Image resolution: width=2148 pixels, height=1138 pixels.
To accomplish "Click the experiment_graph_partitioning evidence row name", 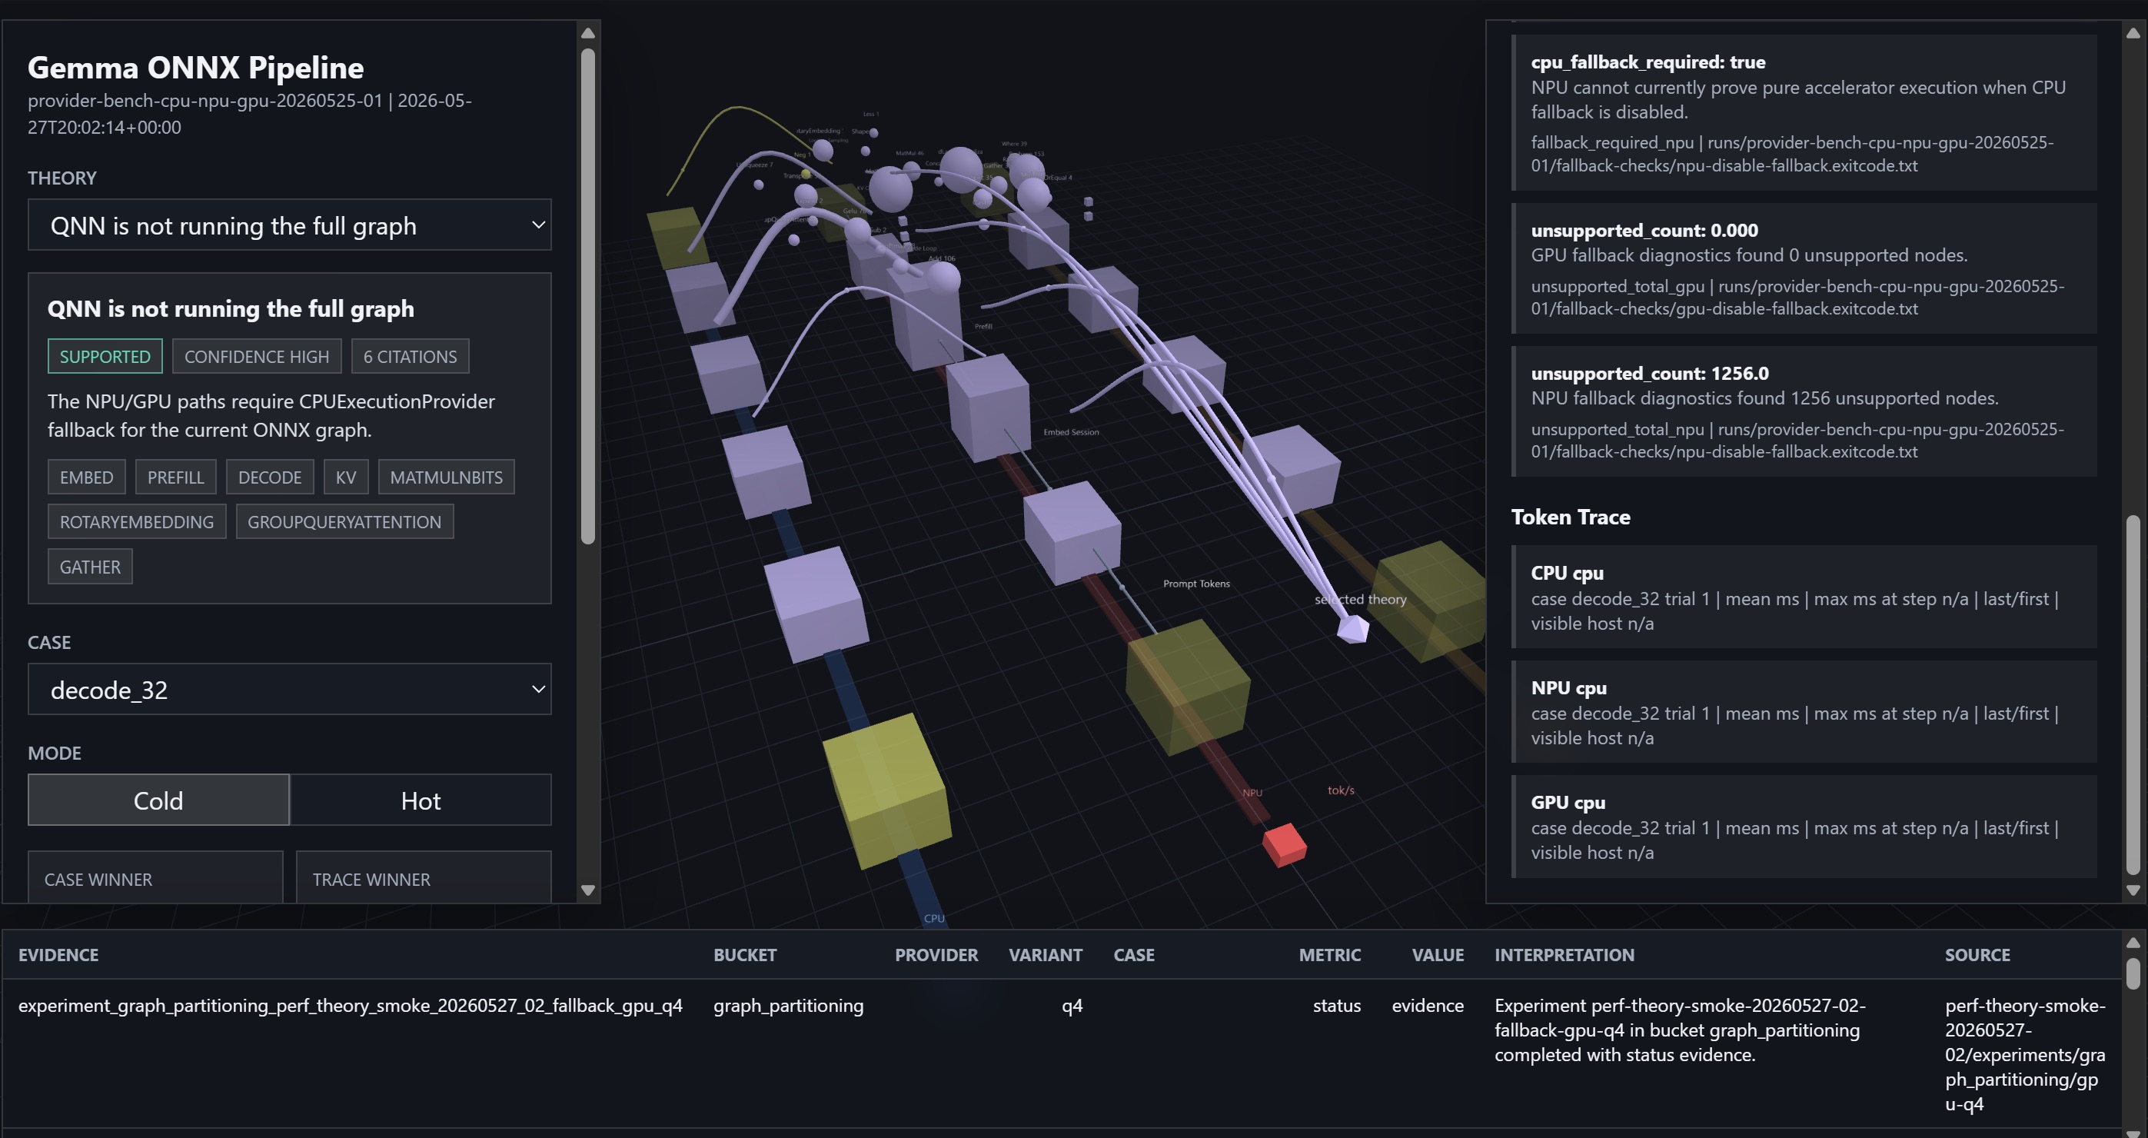I will point(351,1006).
